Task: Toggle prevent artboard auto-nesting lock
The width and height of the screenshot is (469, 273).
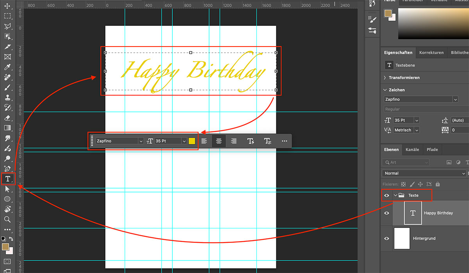Action: click(429, 184)
